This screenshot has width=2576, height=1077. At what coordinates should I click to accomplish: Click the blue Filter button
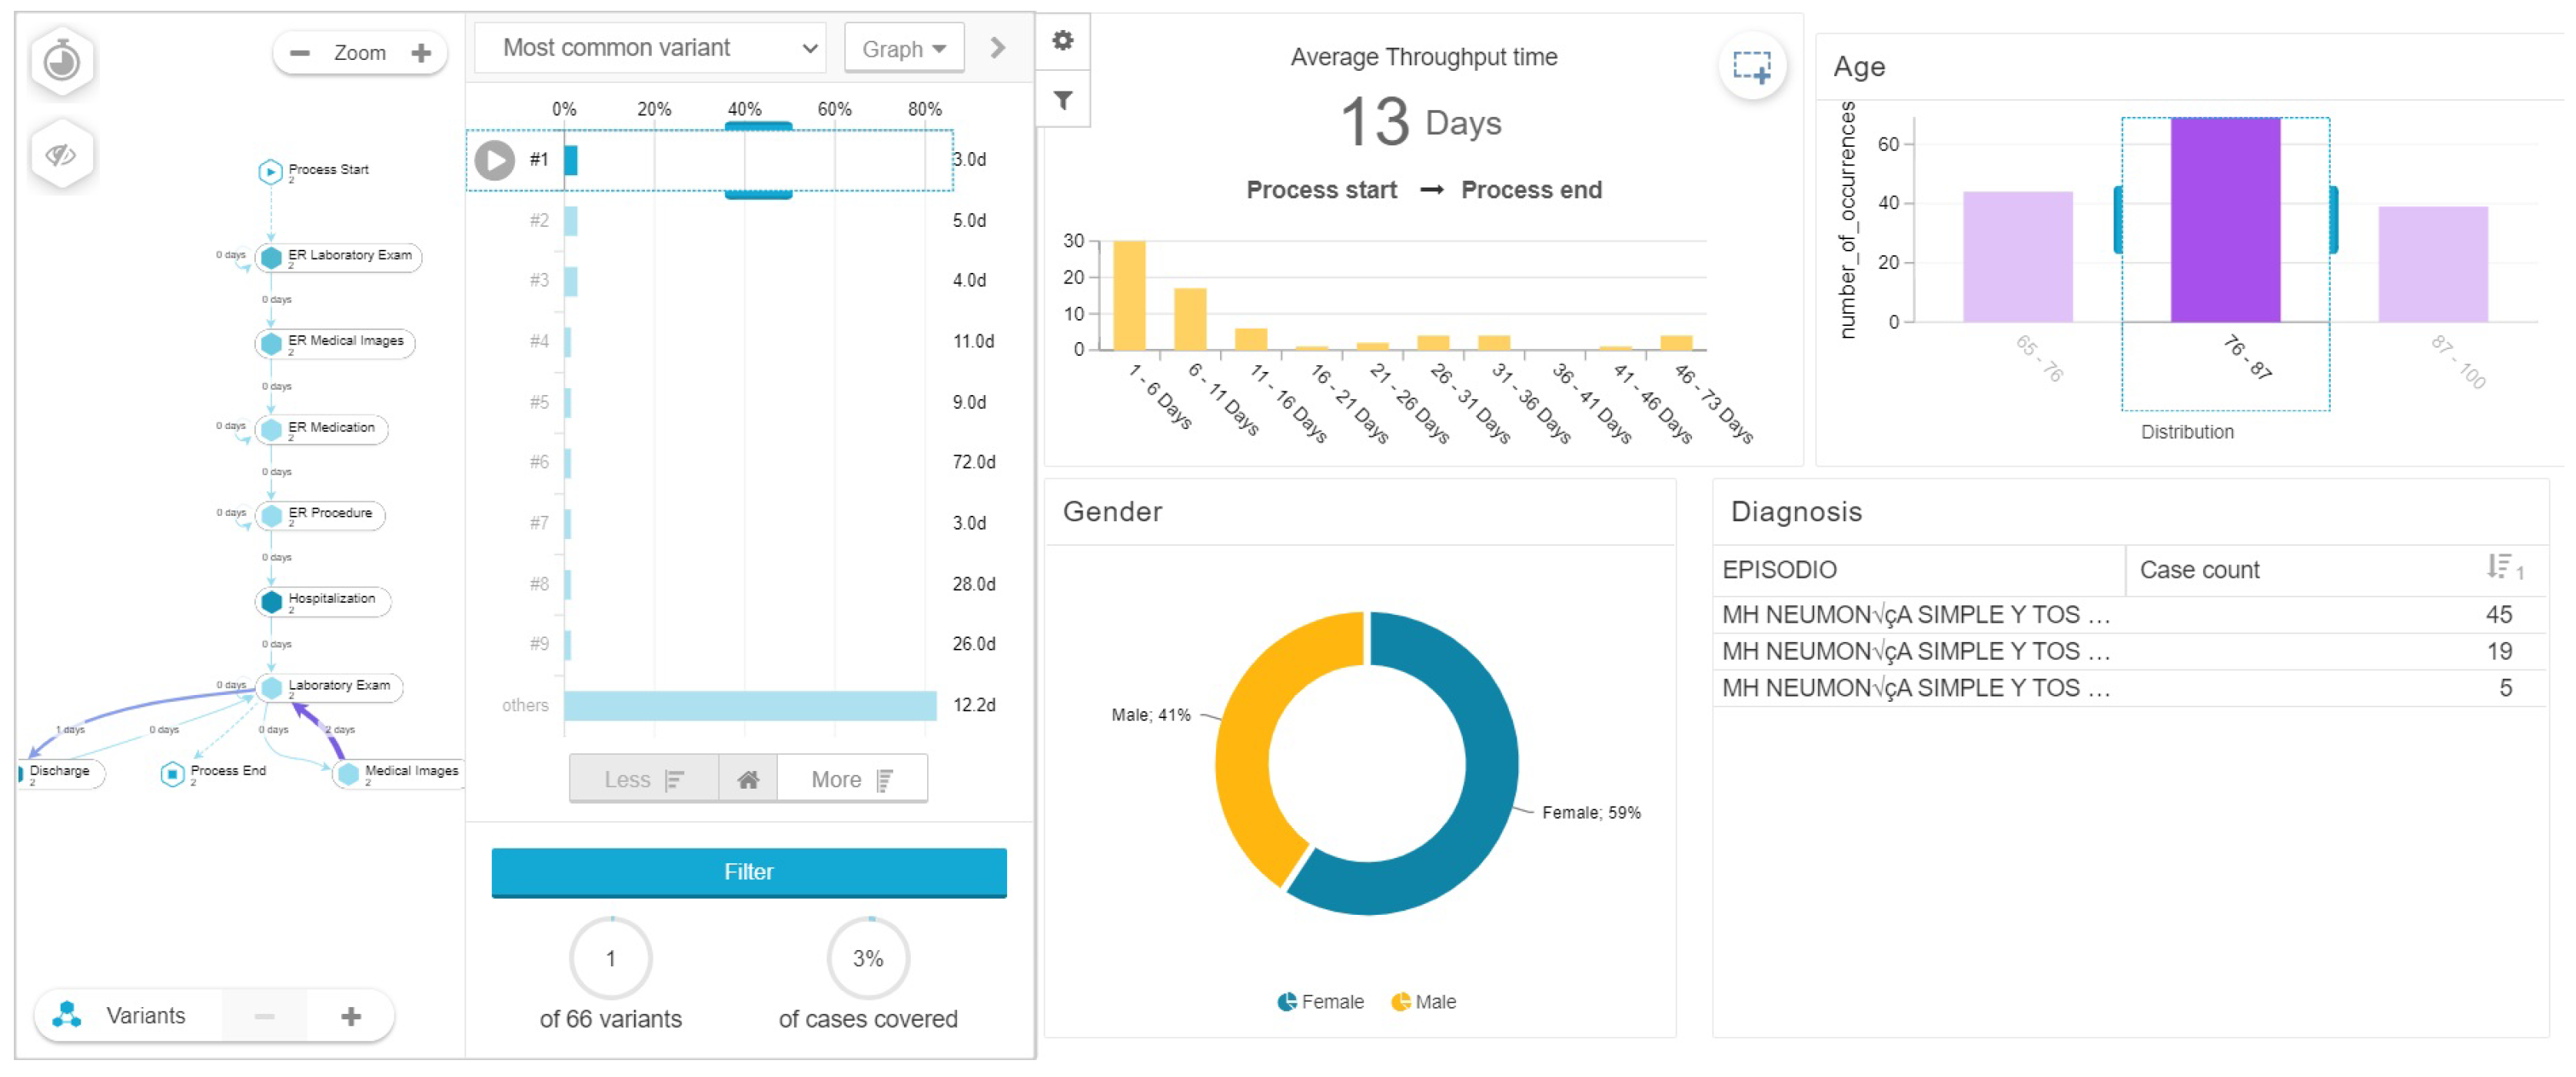click(748, 871)
